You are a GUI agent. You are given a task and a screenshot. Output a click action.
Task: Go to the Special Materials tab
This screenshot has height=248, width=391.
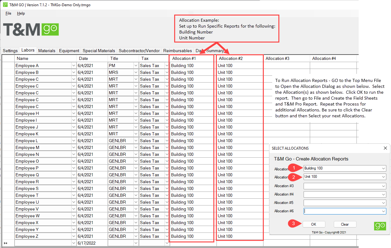pyautogui.click(x=99, y=51)
